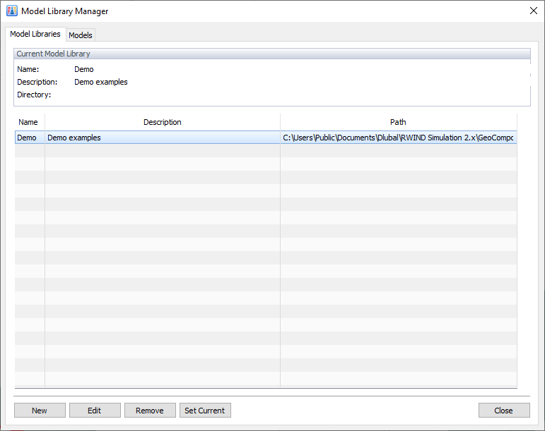Screen dimensions: 545x431
Task: Click the Close button at bottom
Action: click(x=504, y=411)
